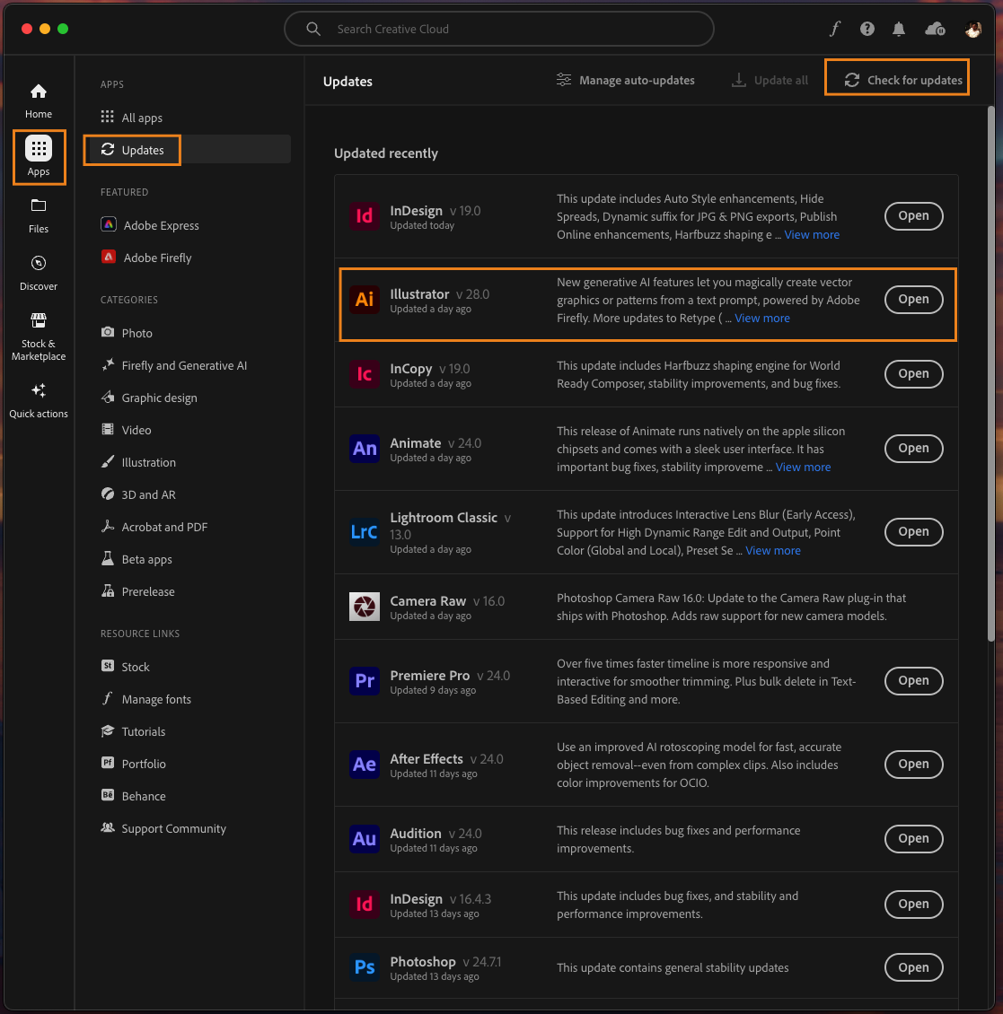Open the Discover section
The height and width of the screenshot is (1014, 1003).
point(39,272)
